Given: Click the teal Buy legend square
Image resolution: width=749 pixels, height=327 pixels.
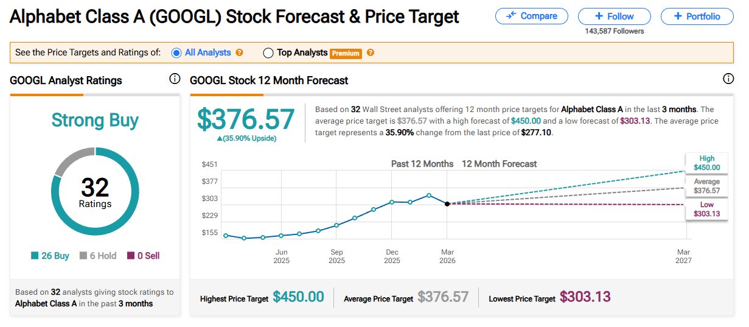Looking at the screenshot, I should [35, 256].
